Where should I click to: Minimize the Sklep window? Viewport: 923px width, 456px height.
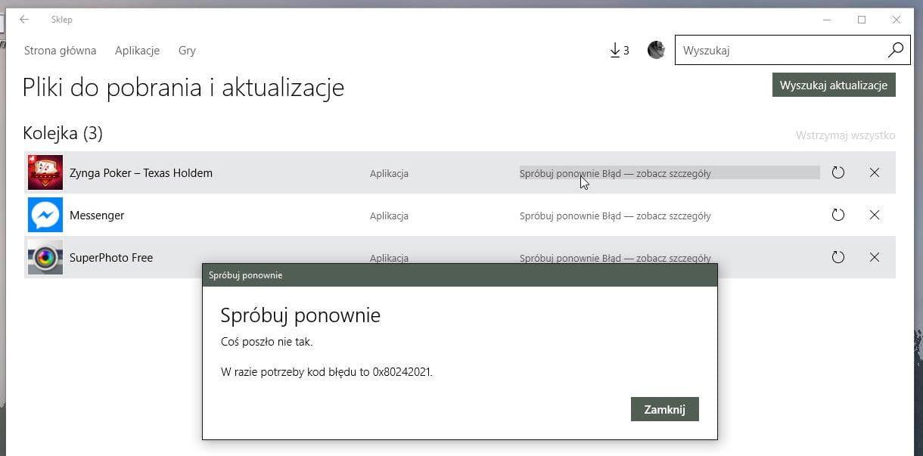827,20
